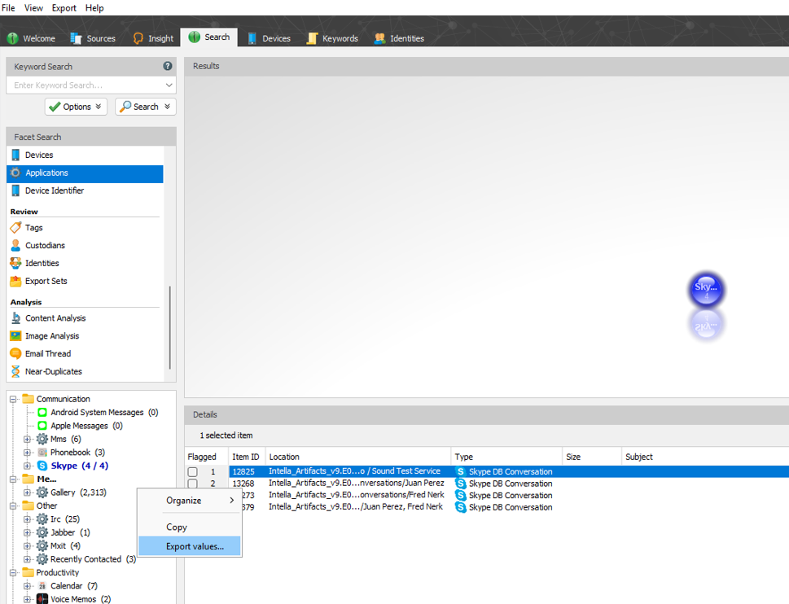Viewport: 789px width, 604px height.
Task: Choose Export values... from context menu
Action: tap(195, 546)
